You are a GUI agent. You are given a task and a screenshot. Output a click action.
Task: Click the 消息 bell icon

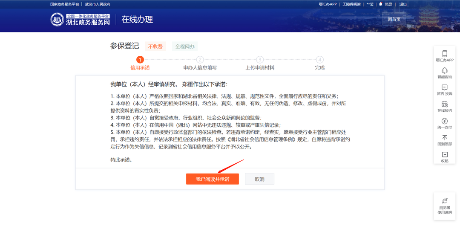click(x=380, y=4)
